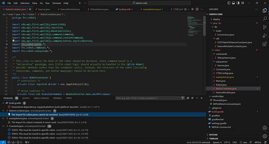Open the Source Control view icon
The image size is (269, 144).
(265, 27)
